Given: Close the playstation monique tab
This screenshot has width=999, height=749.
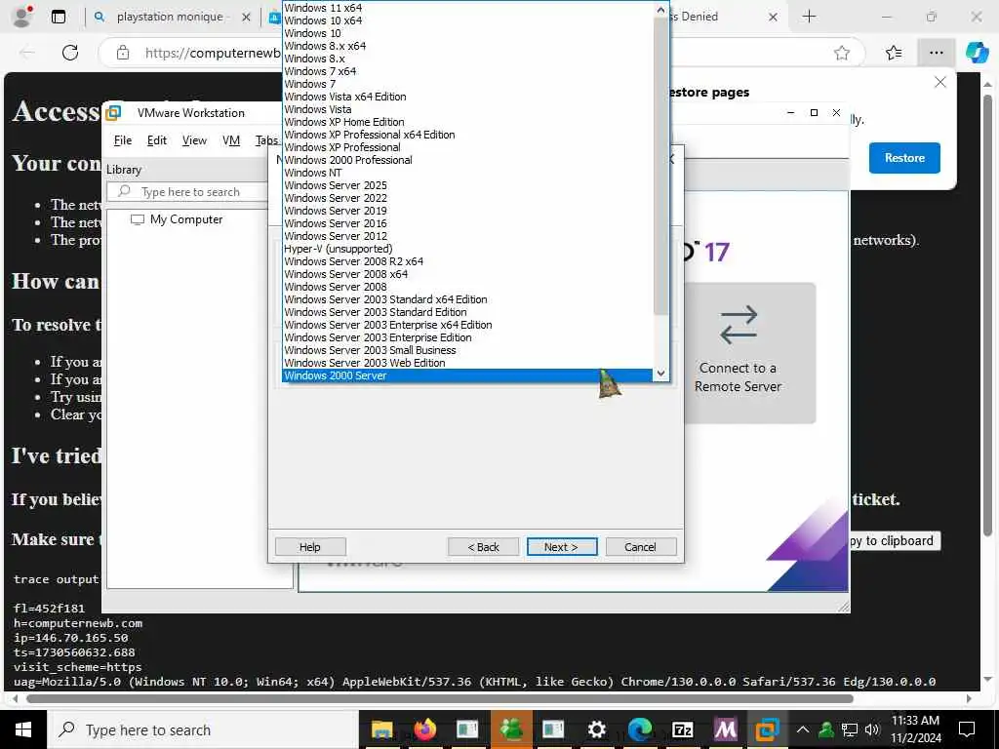Looking at the screenshot, I should point(246,18).
